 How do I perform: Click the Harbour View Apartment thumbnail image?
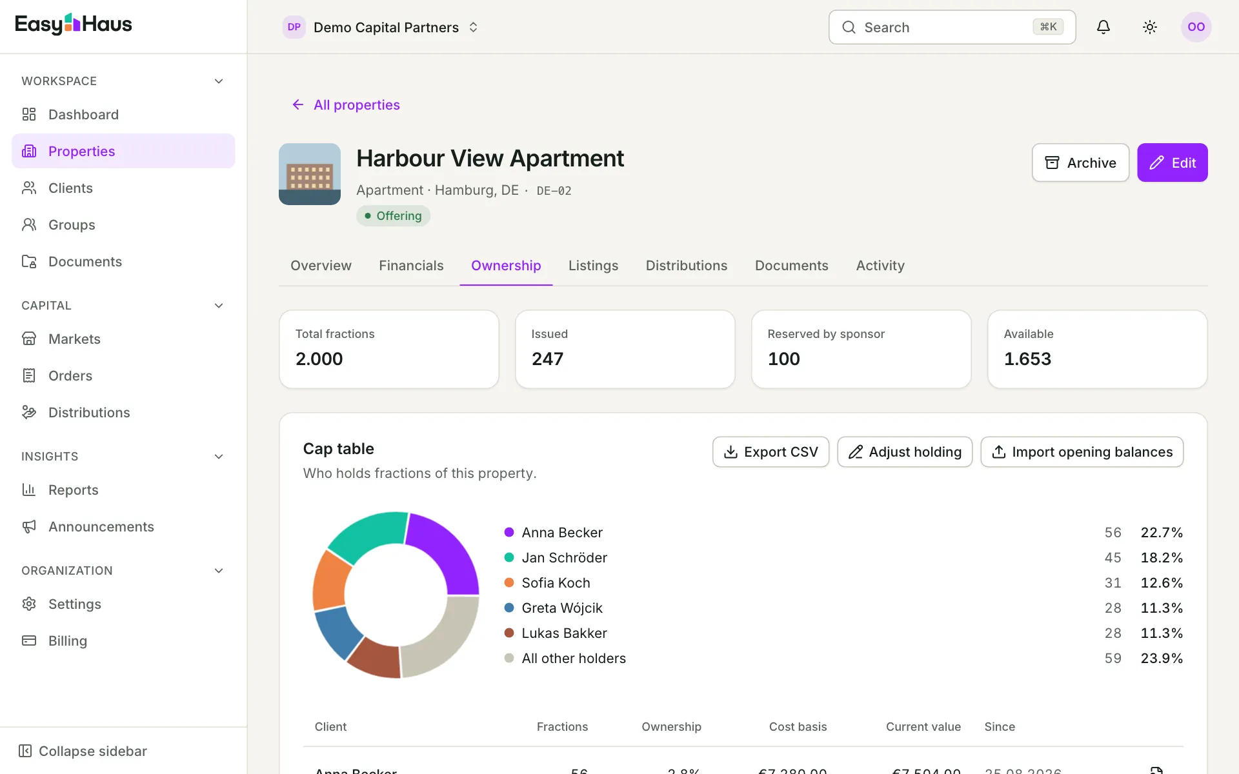tap(310, 174)
